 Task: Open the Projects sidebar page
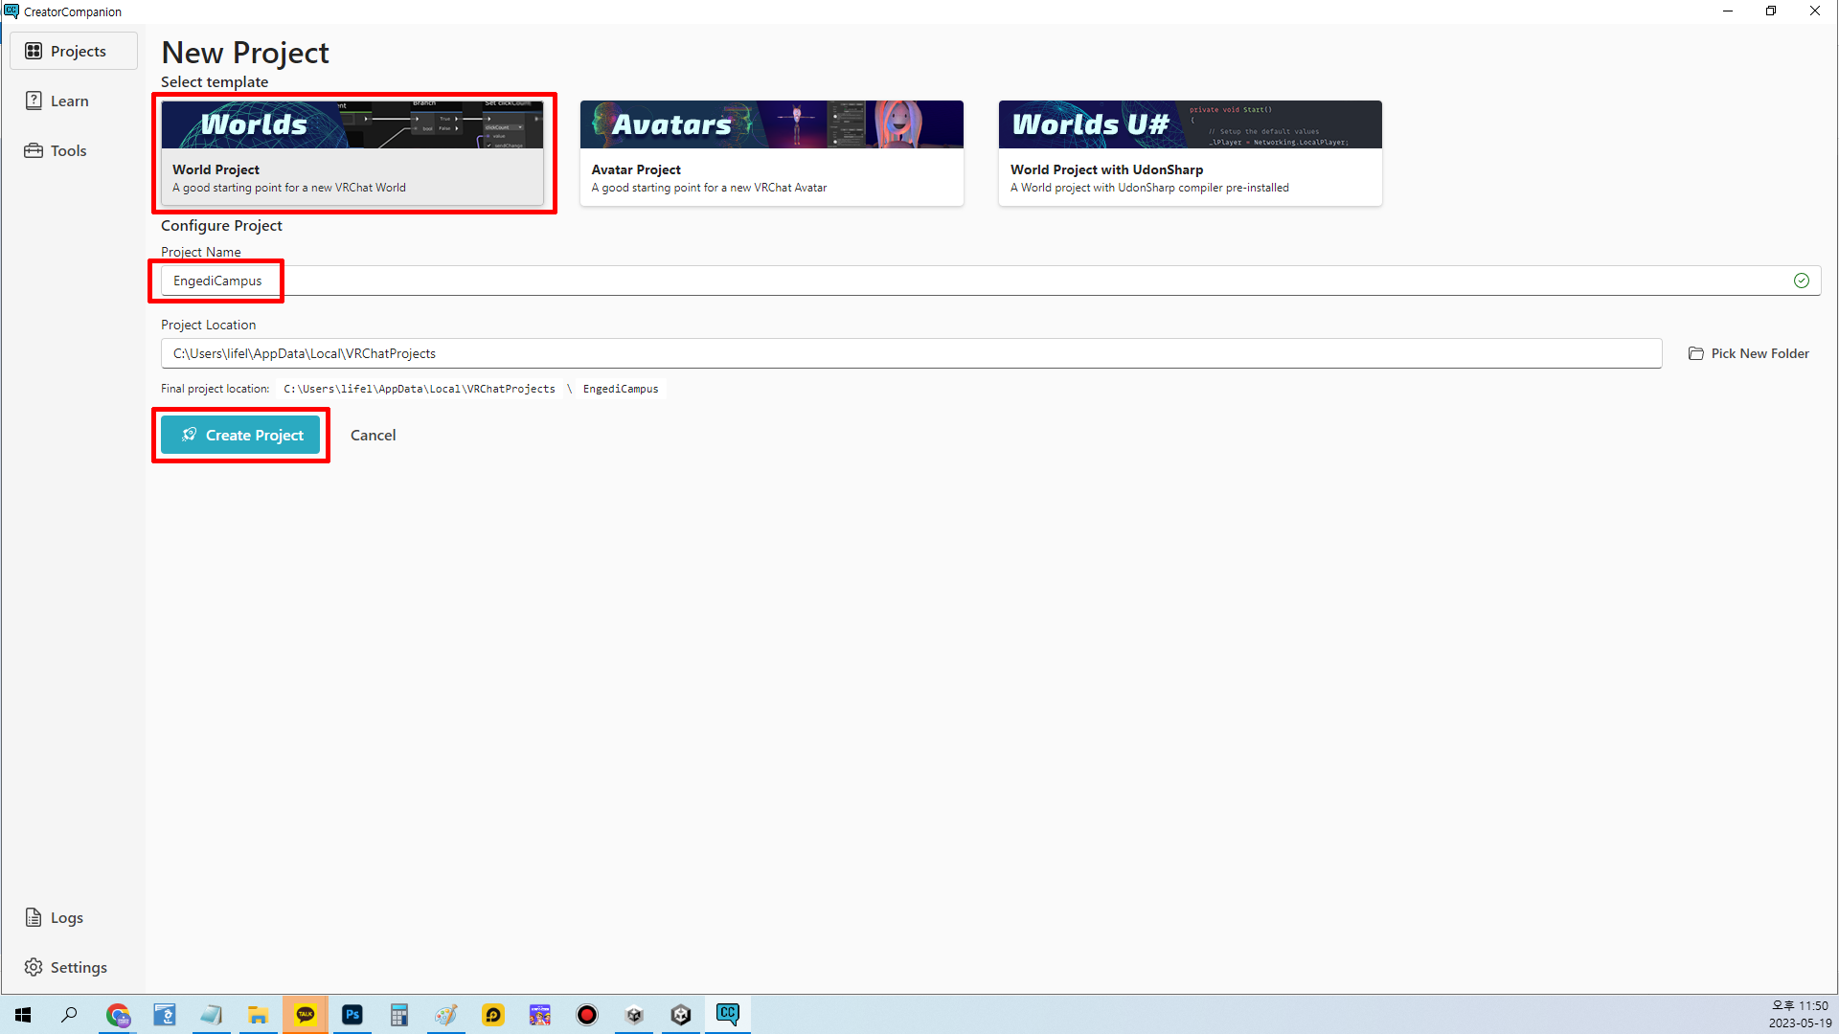click(74, 51)
